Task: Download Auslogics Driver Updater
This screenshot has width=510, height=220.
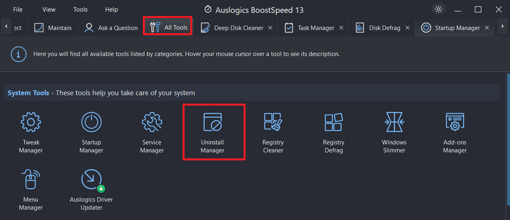Action: tap(91, 190)
